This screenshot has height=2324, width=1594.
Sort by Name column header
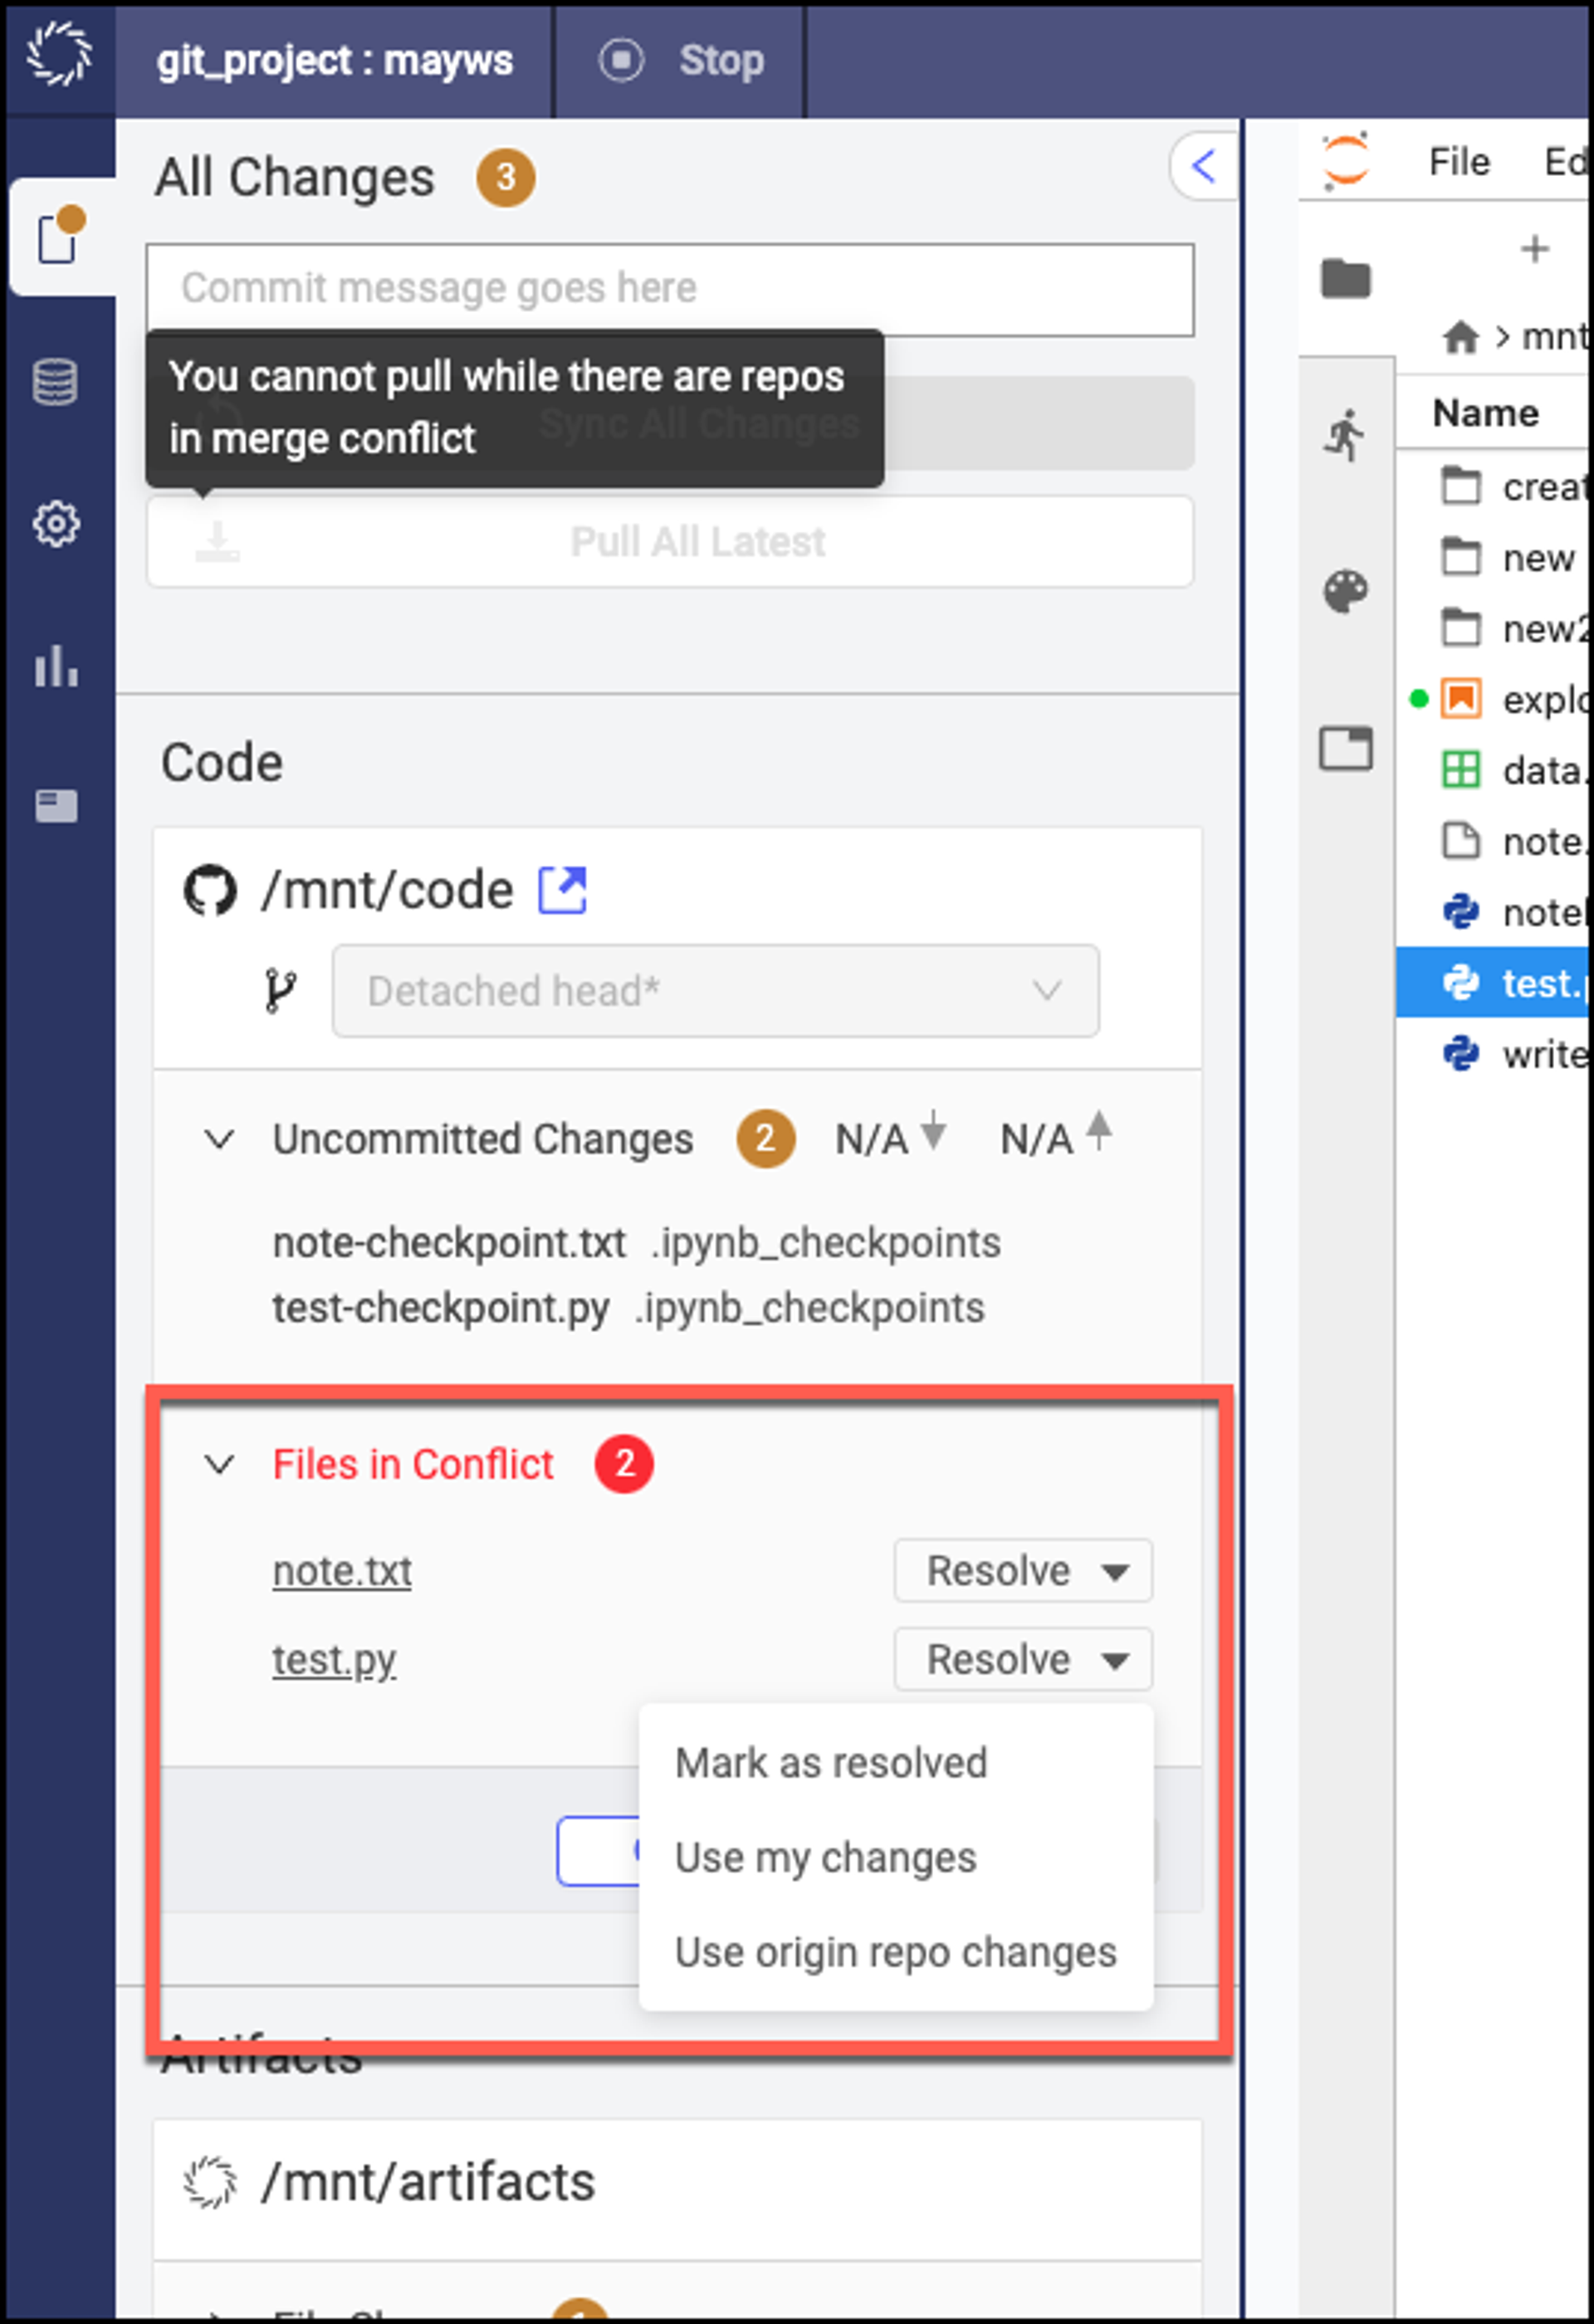1485,412
